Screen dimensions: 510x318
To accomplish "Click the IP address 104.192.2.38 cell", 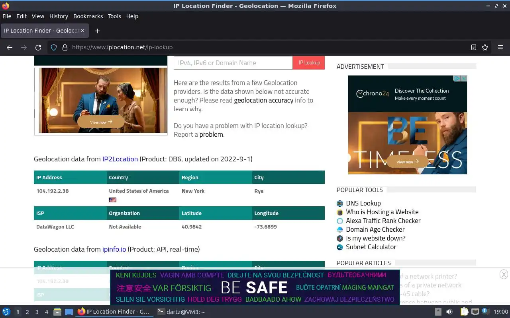I will point(52,191).
